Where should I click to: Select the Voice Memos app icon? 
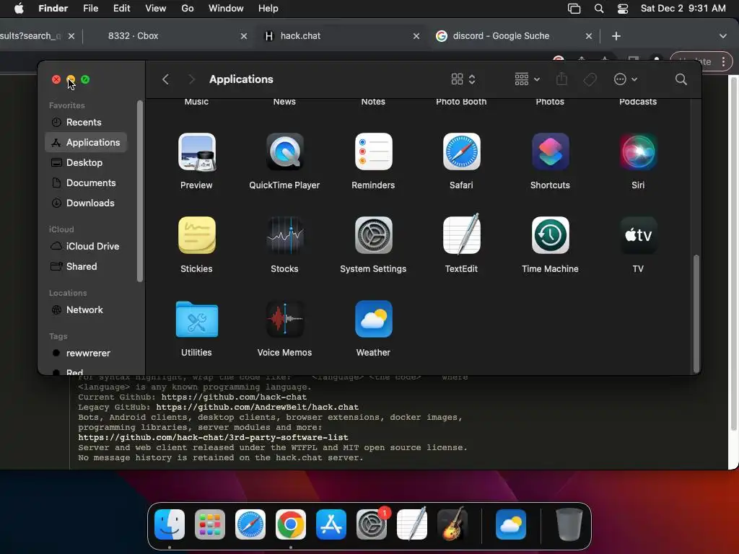point(284,319)
